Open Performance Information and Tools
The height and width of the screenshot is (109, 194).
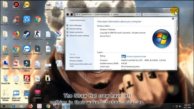point(81,65)
